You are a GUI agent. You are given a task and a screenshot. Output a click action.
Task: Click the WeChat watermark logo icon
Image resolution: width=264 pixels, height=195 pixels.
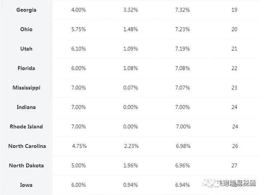[213, 184]
